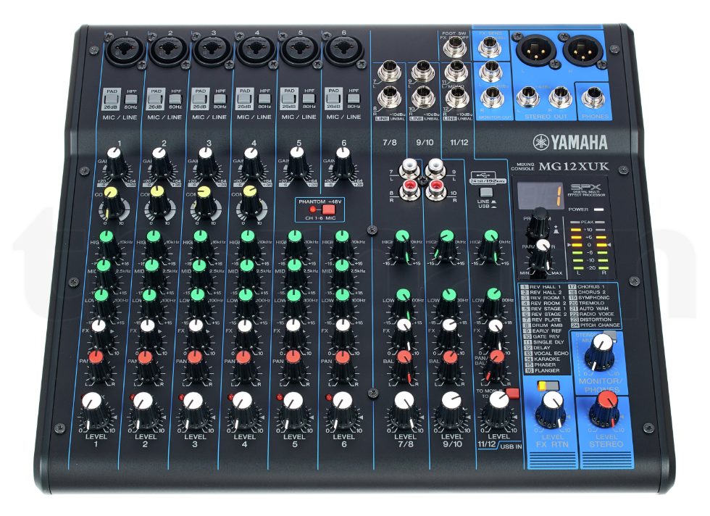Toggle the HPF 80Hz switch on channel 1
Viewport: 710px width, 516px height.
(131, 99)
